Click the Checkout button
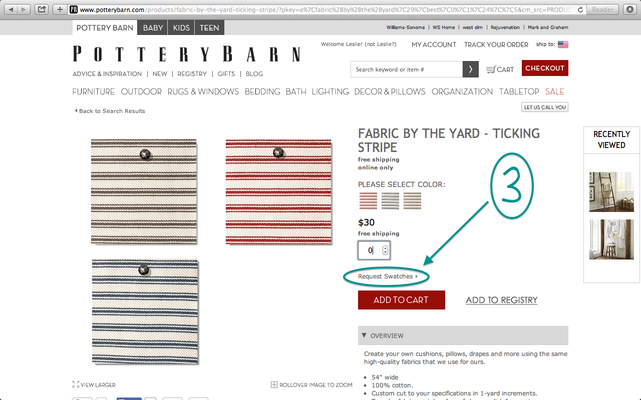The image size is (641, 400). tap(545, 68)
